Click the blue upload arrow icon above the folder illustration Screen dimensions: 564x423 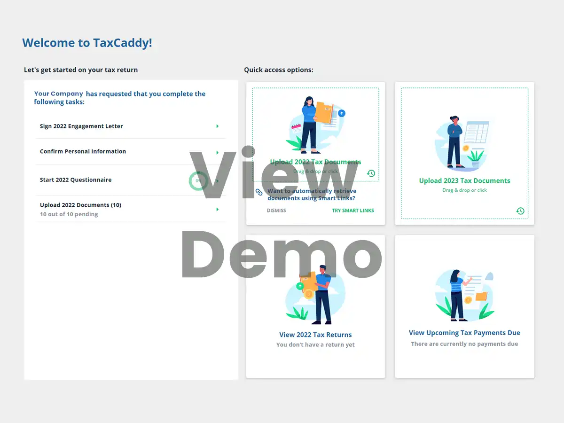(341, 113)
